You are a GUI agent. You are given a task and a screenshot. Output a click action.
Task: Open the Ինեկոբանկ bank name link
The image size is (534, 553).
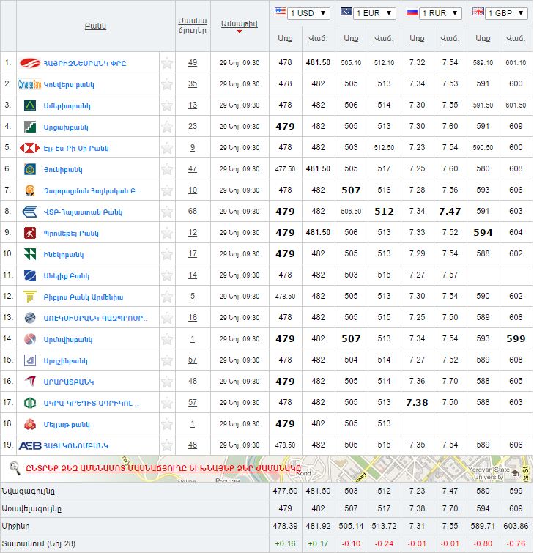(x=64, y=254)
